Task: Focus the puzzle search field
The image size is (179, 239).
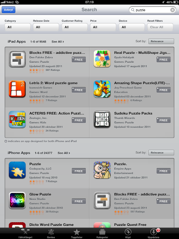Action: [153, 10]
